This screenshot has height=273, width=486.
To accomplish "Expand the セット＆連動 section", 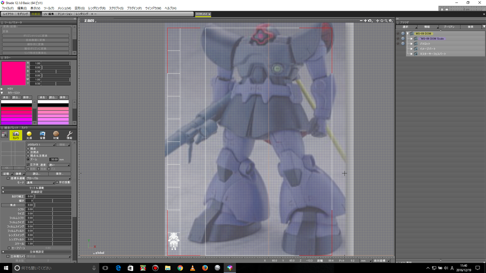I will click(3, 188).
